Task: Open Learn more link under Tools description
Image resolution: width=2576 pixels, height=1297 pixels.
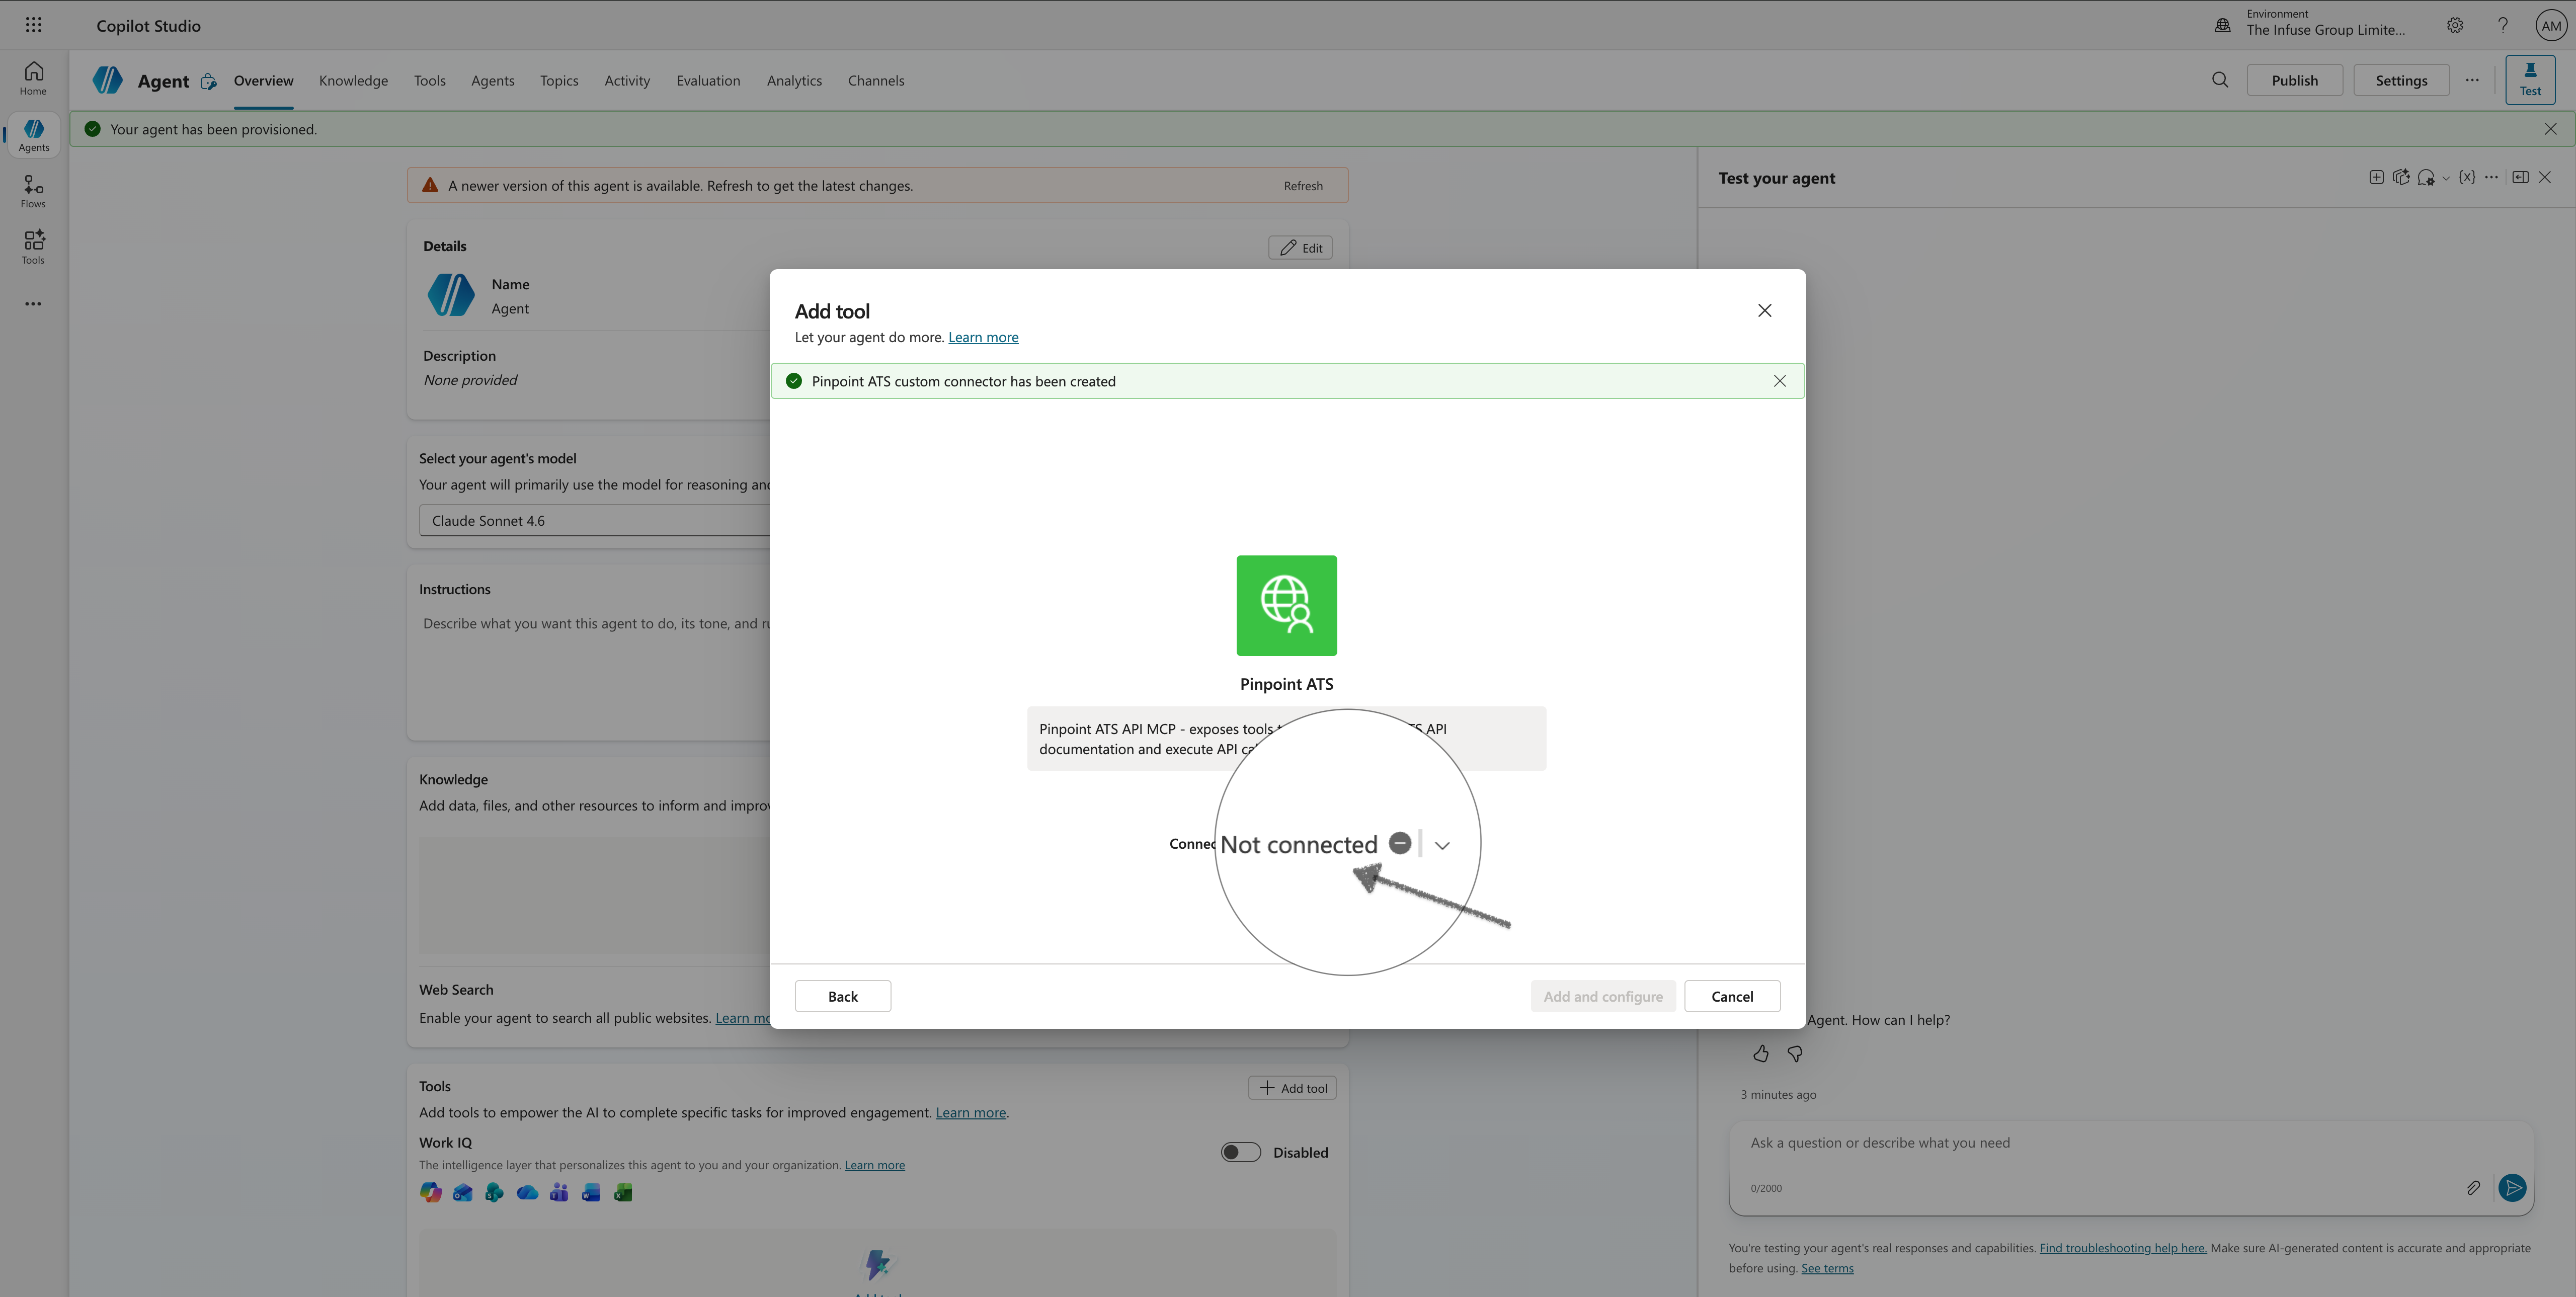Action: (x=970, y=1112)
